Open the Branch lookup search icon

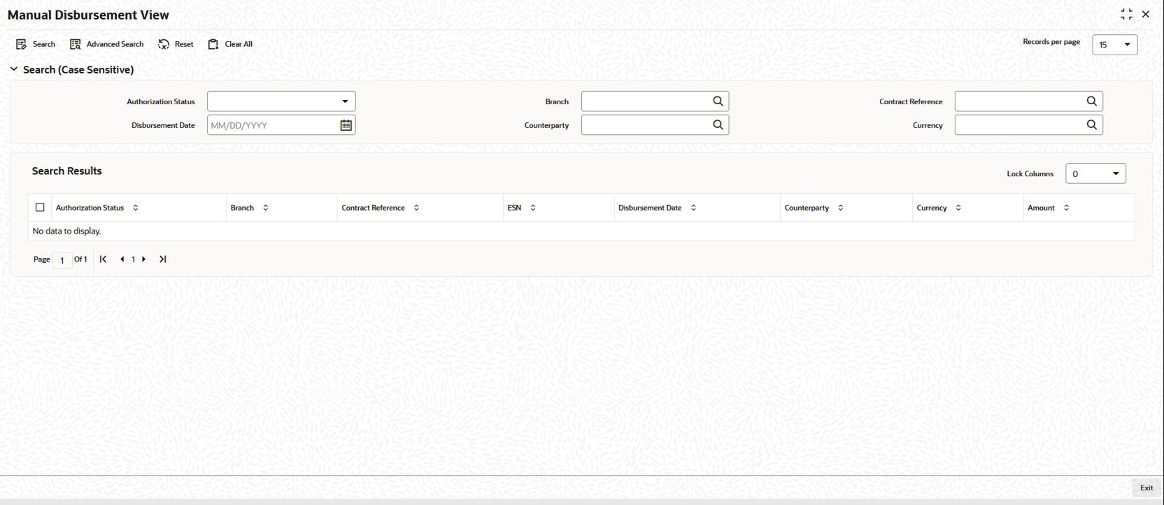coord(718,101)
